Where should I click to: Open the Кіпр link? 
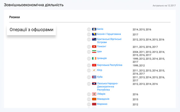(x=100, y=70)
